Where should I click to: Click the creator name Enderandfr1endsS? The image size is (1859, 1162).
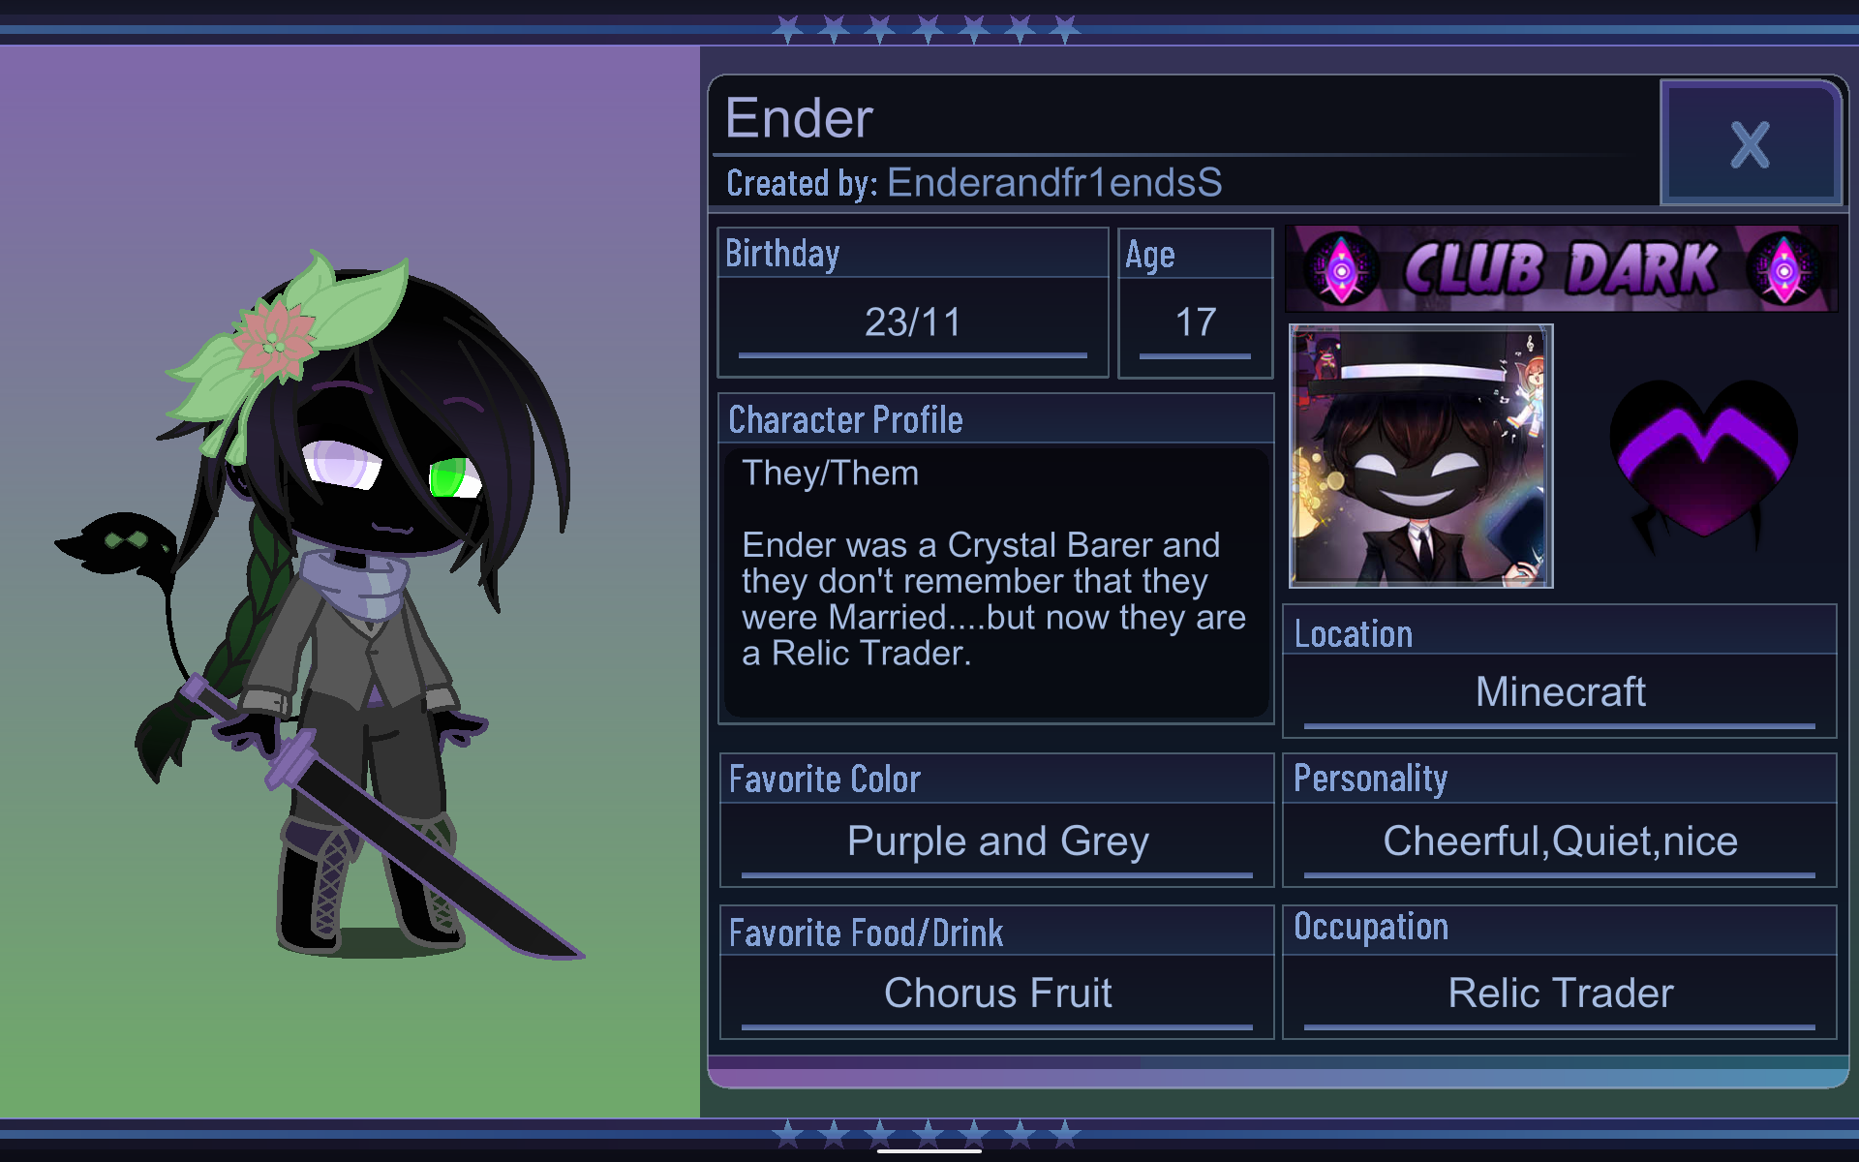pos(1054,183)
